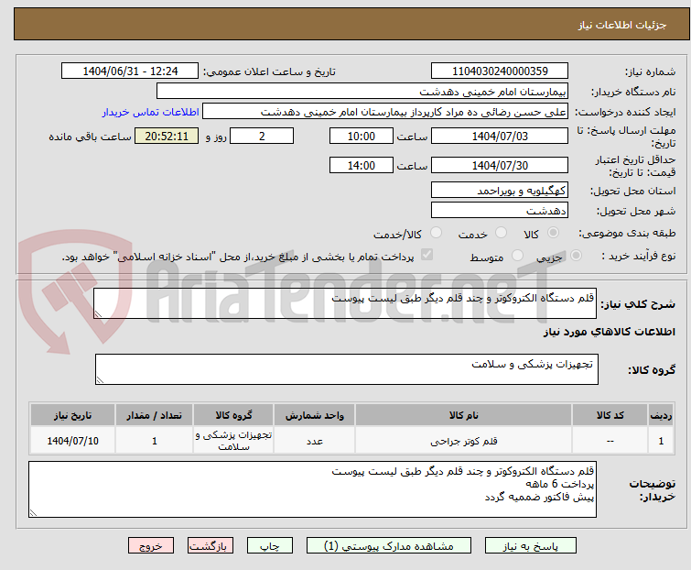Image resolution: width=691 pixels, height=570 pixels.
Task: Click the تعداد / مقدار column header
Action: (x=155, y=415)
